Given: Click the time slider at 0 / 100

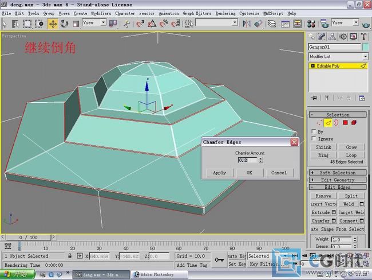Looking at the screenshot, I should click(x=29, y=237).
